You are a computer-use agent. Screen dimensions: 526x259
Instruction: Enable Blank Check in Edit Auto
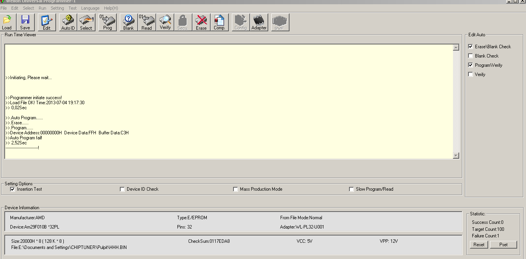point(471,56)
